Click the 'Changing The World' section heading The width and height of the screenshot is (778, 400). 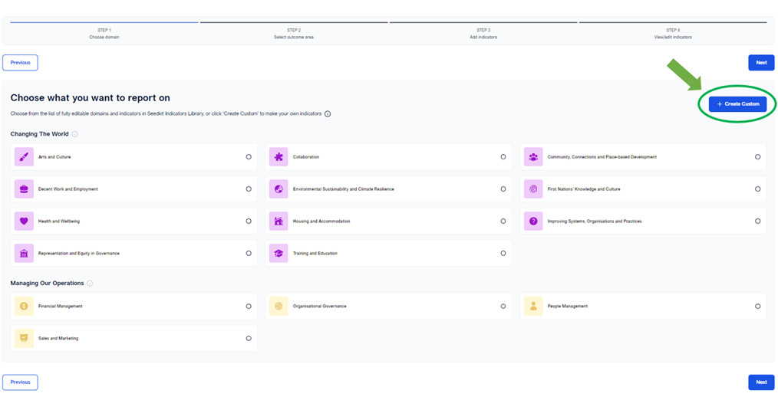pos(40,134)
